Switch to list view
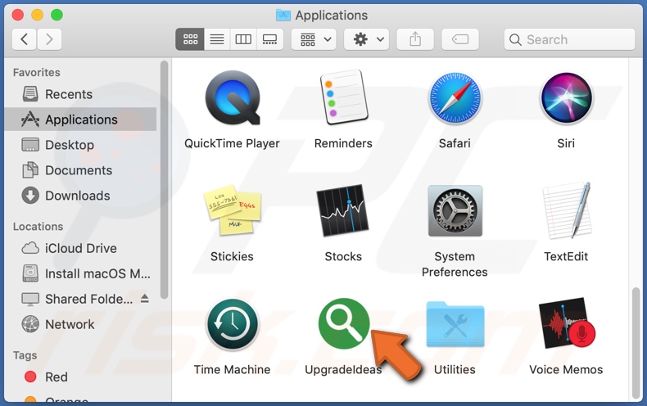This screenshot has height=406, width=647. [217, 39]
